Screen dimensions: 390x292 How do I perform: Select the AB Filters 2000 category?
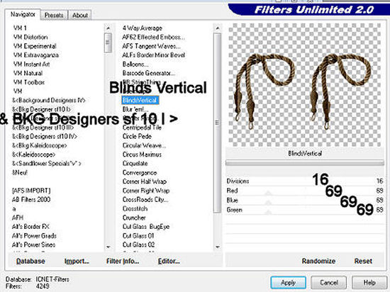tap(31, 200)
